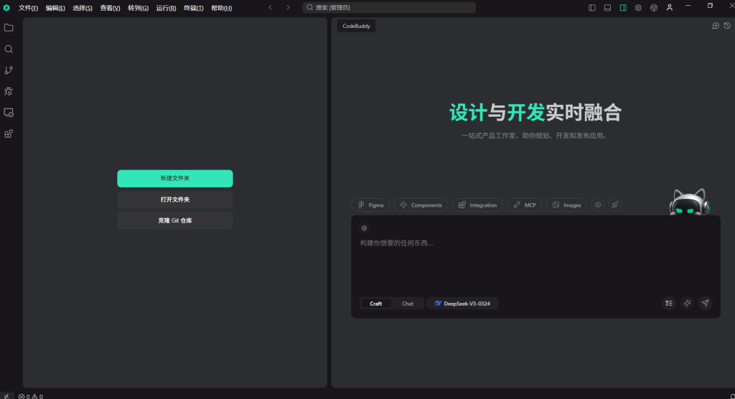
Task: Click the 克隆 Git 仓库 button
Action: click(174, 220)
